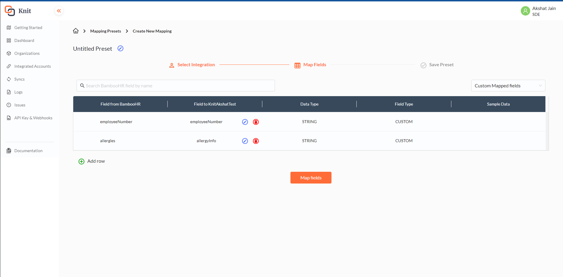Click the Field Type column header
Viewport: 563px width, 277px height.
(x=404, y=104)
